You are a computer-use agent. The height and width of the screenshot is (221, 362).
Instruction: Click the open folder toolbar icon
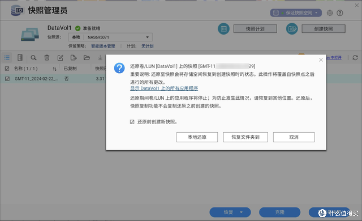(87, 58)
